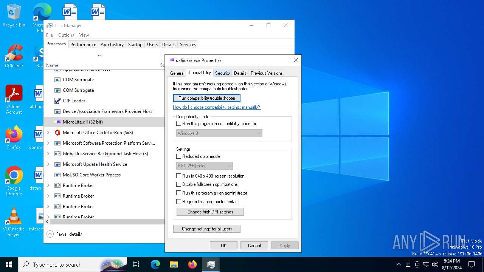The height and width of the screenshot is (272, 484).
Task: Select the first COM Surrogate process row
Action: tap(104, 80)
